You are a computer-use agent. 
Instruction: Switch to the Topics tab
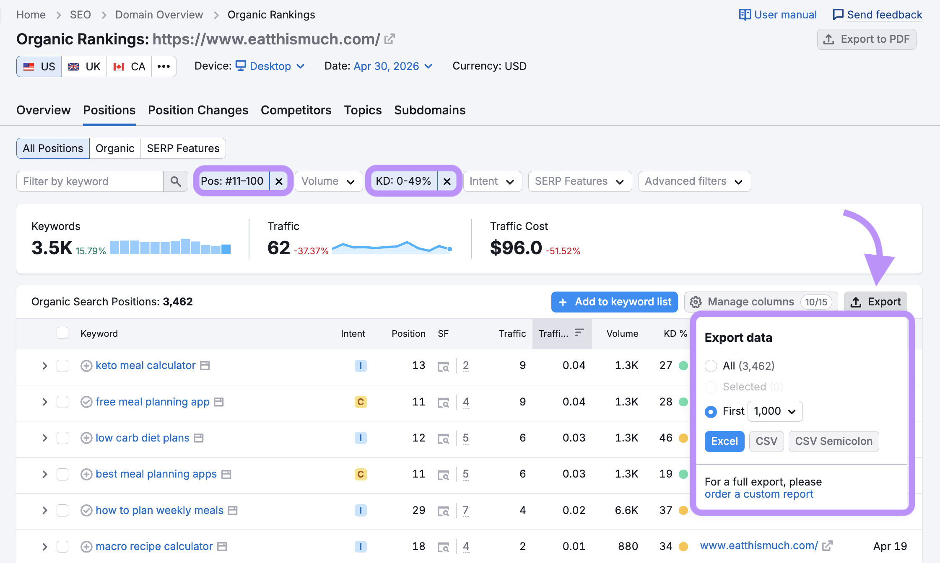coord(363,110)
